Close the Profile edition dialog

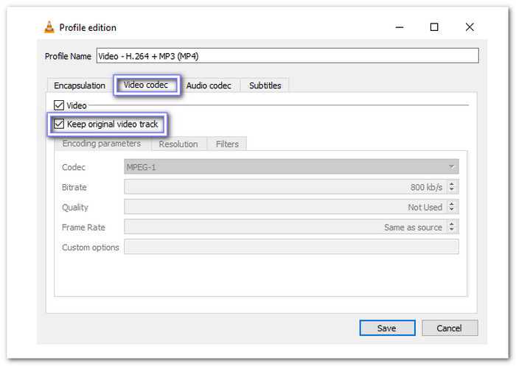coord(470,27)
